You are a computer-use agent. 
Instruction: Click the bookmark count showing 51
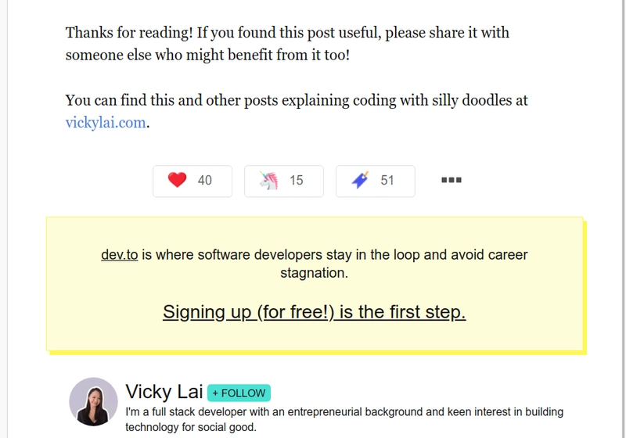(x=387, y=181)
